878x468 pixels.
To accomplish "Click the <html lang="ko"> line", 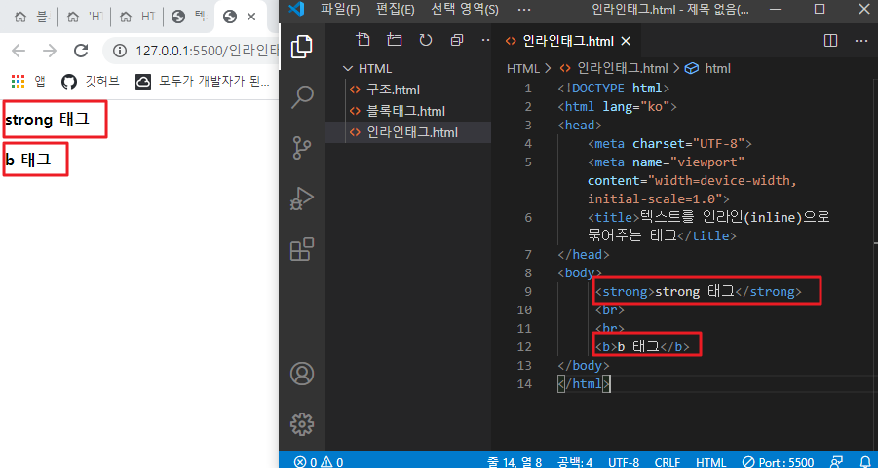I will coord(617,107).
